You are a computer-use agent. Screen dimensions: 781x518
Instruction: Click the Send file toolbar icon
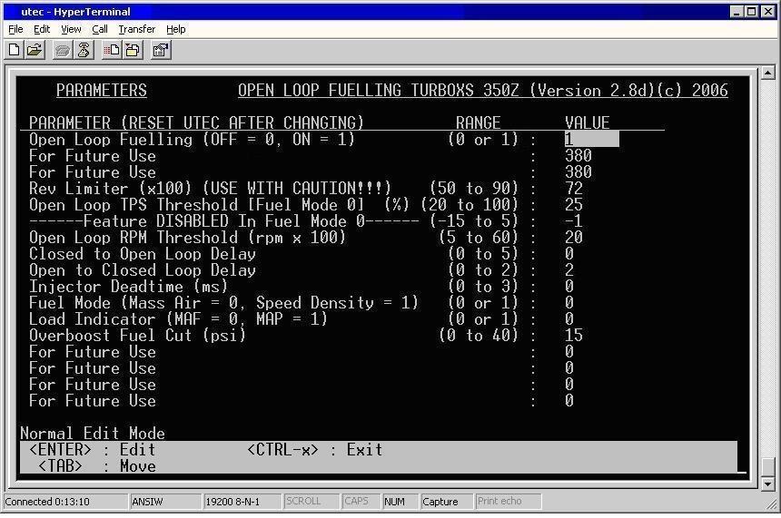pos(112,50)
